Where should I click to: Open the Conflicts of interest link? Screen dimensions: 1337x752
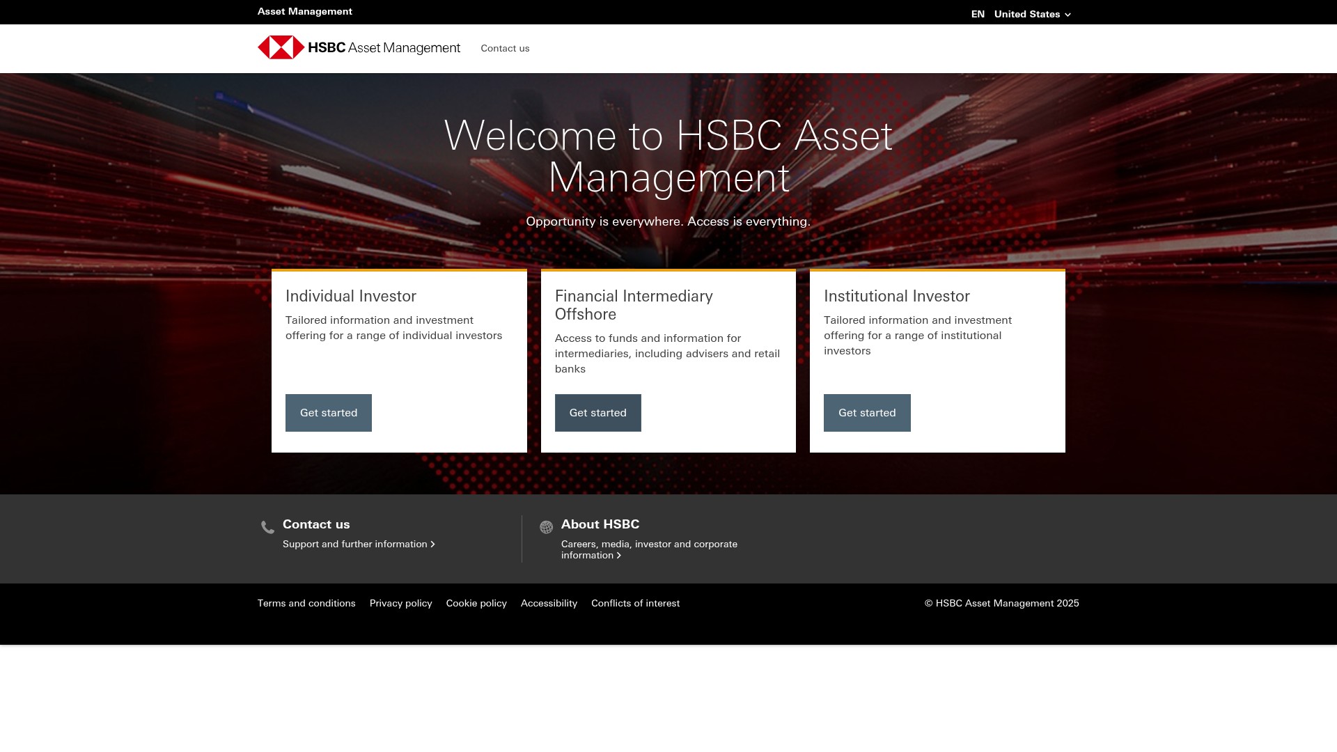tap(635, 603)
